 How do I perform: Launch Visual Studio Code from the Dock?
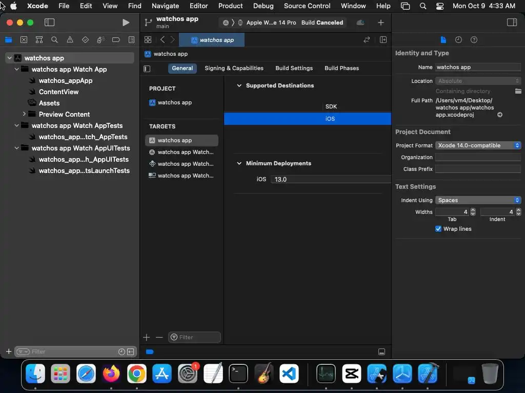pyautogui.click(x=289, y=374)
